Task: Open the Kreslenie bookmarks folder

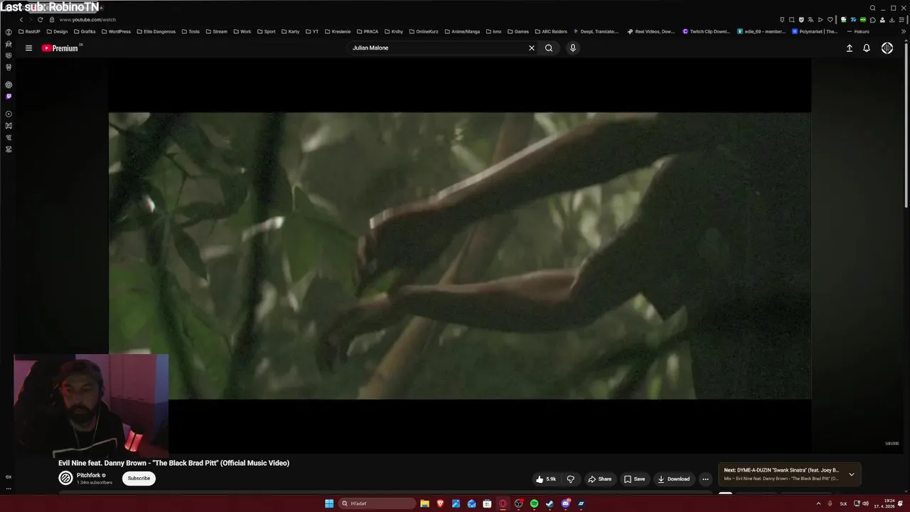Action: [338, 31]
